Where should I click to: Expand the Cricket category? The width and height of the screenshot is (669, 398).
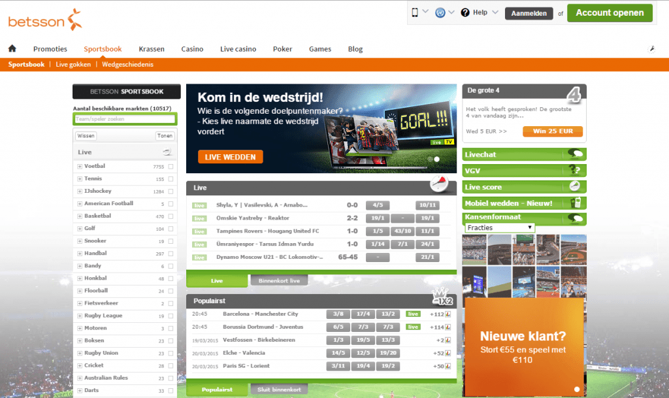pos(80,365)
